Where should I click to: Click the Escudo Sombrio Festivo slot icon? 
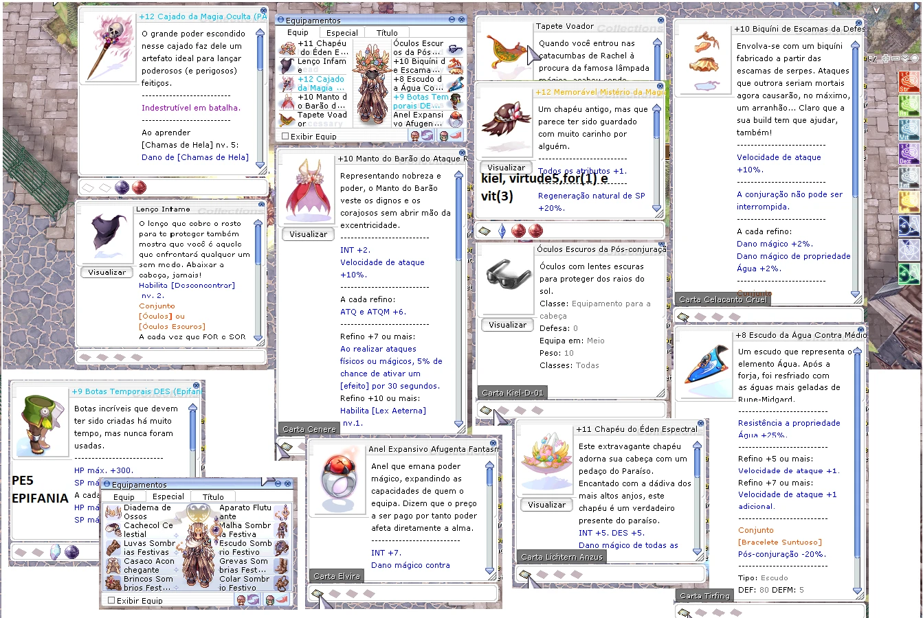(x=282, y=548)
